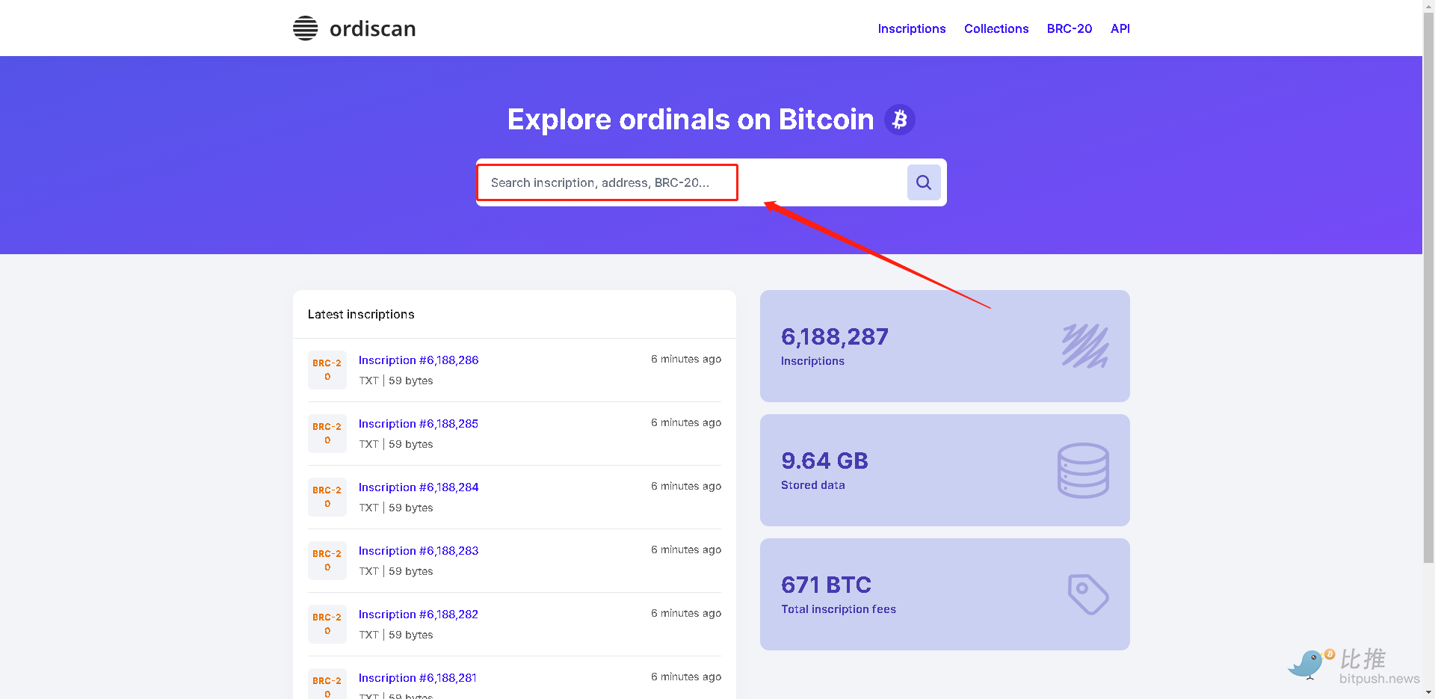Viewport: 1435px width, 699px height.
Task: Open Inscription #6,188,283 link
Action: pos(419,551)
